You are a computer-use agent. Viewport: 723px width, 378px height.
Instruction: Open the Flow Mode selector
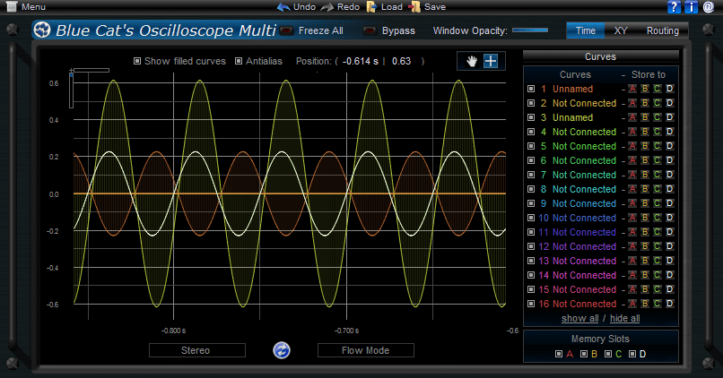(366, 350)
